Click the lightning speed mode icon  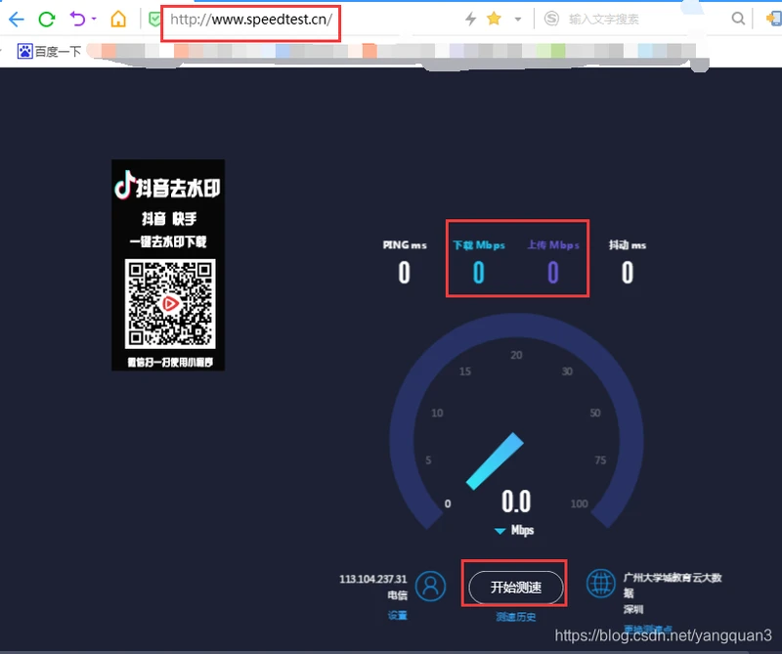coord(470,19)
